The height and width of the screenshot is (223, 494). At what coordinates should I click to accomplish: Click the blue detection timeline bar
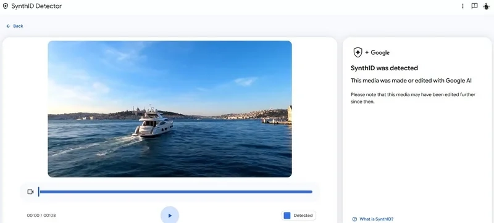point(176,192)
